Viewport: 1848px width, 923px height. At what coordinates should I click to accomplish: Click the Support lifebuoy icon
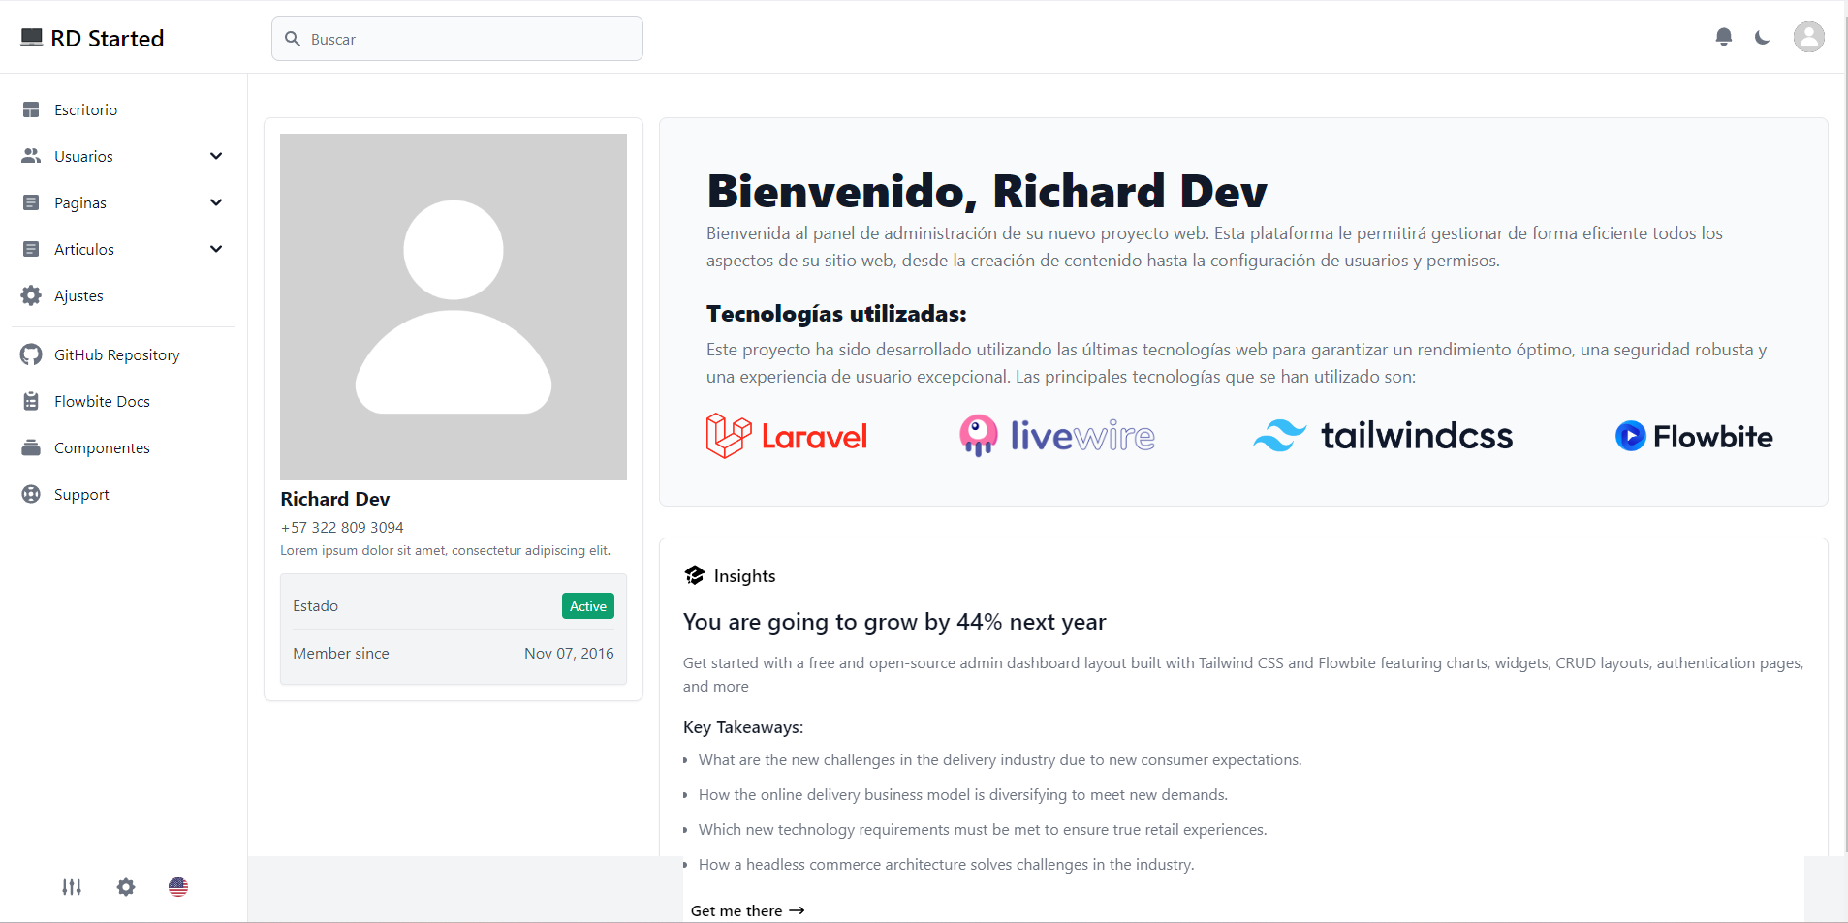pyautogui.click(x=31, y=494)
